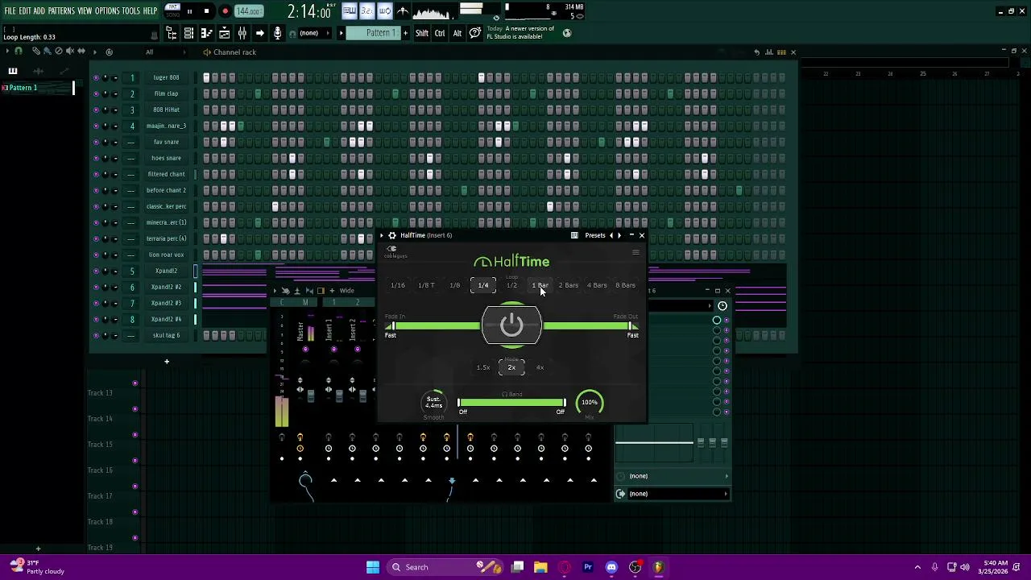Select next HalfTime preset arrow

619,235
